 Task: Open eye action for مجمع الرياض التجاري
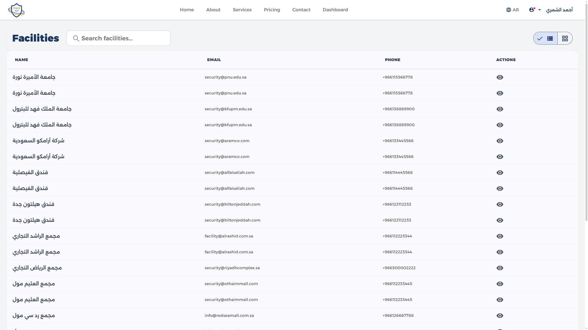click(x=500, y=268)
